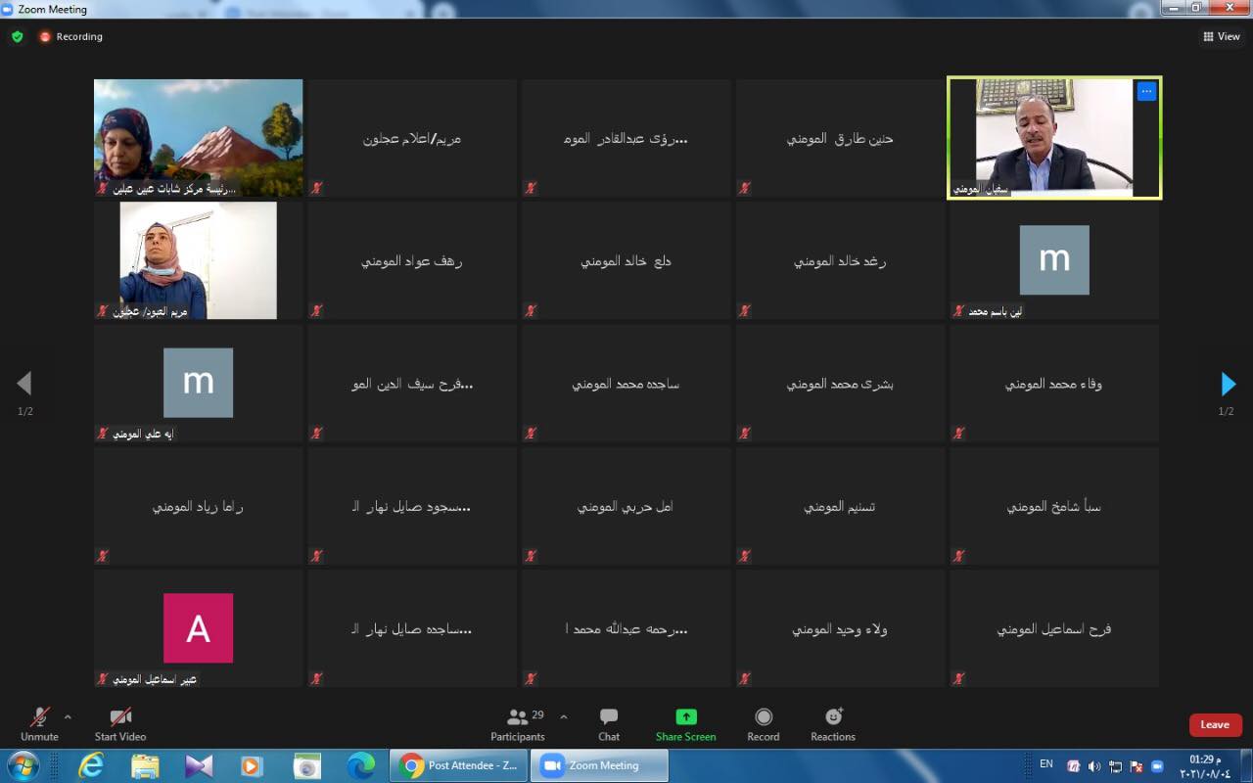
Task: Select the video tile with mountain painting background
Action: (198, 137)
